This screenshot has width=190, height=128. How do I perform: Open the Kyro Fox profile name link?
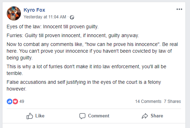[34, 10]
